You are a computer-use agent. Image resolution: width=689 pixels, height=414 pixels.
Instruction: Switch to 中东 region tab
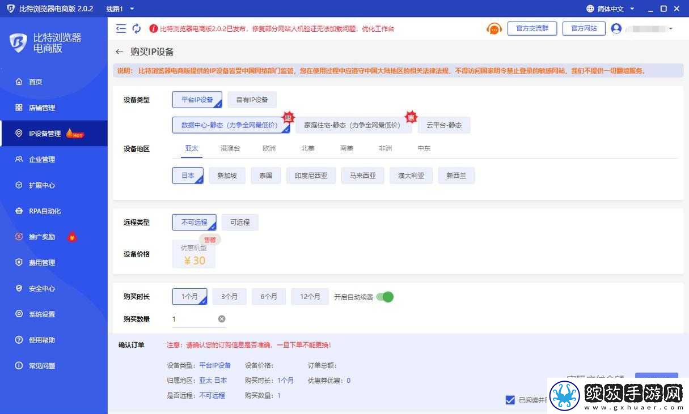click(424, 148)
